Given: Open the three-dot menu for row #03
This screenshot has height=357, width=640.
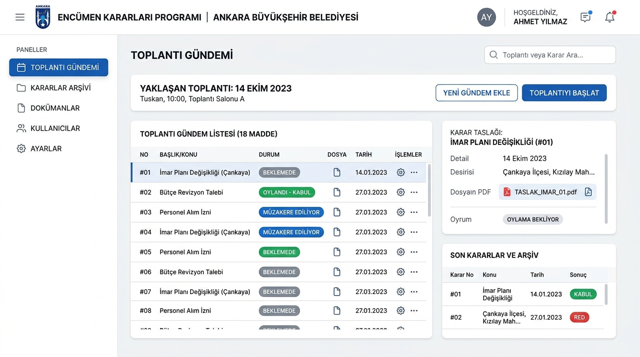Looking at the screenshot, I should 414,212.
